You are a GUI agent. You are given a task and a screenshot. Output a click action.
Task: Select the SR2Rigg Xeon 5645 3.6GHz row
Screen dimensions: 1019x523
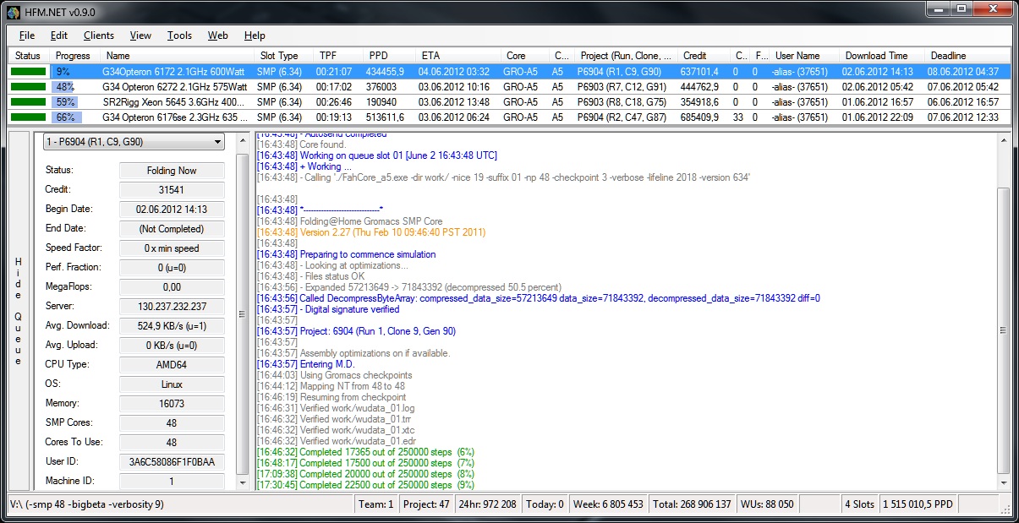click(x=509, y=102)
